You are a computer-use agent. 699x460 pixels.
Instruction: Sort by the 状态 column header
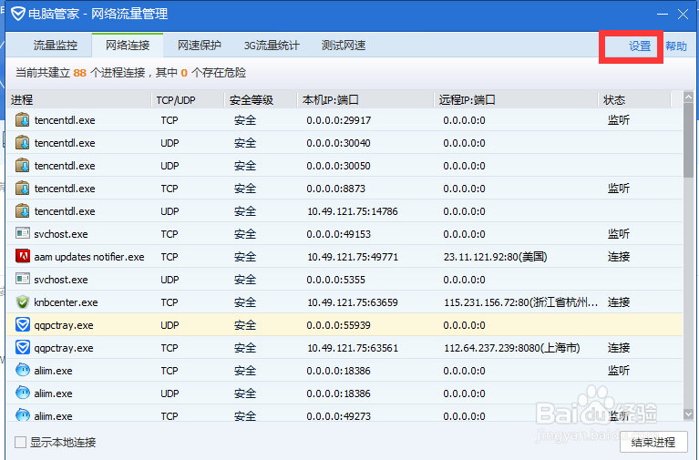click(x=635, y=100)
